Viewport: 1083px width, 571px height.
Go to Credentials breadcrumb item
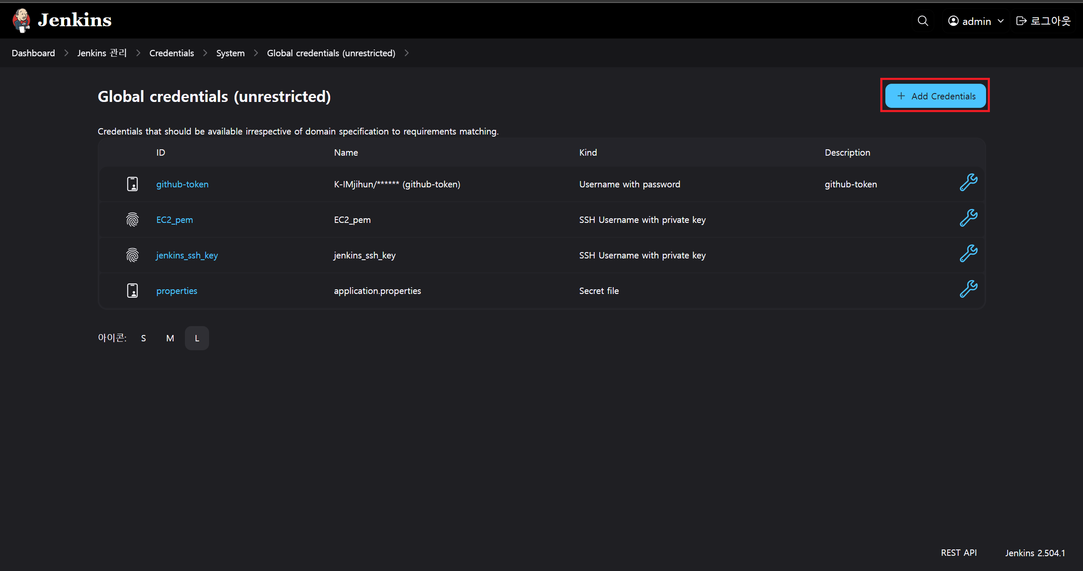pos(171,53)
